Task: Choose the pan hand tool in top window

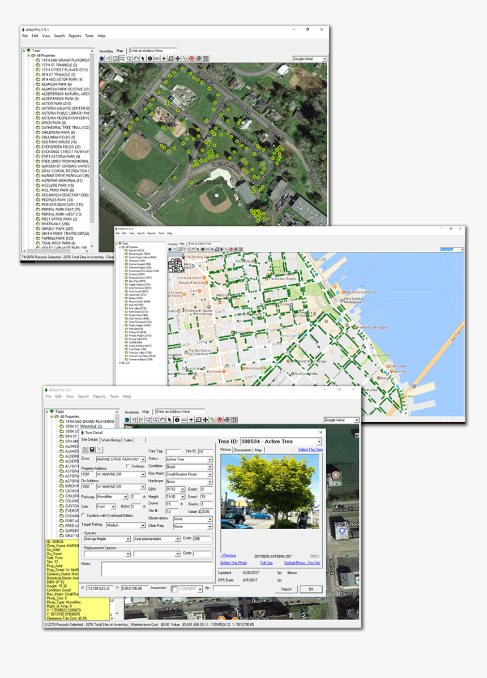Action: pos(136,58)
